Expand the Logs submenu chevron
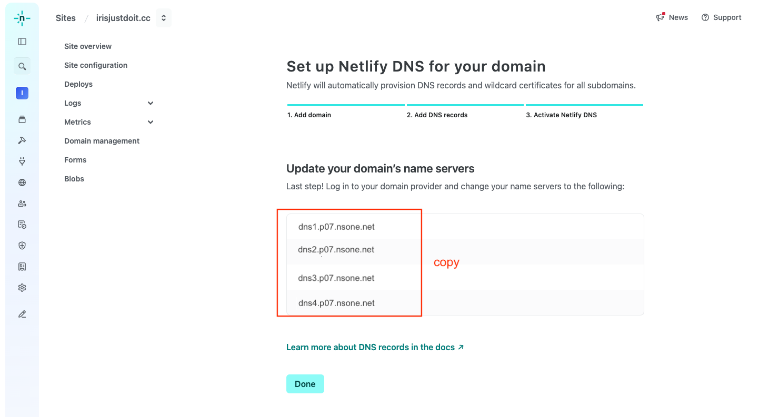The width and height of the screenshot is (759, 417). click(x=151, y=103)
